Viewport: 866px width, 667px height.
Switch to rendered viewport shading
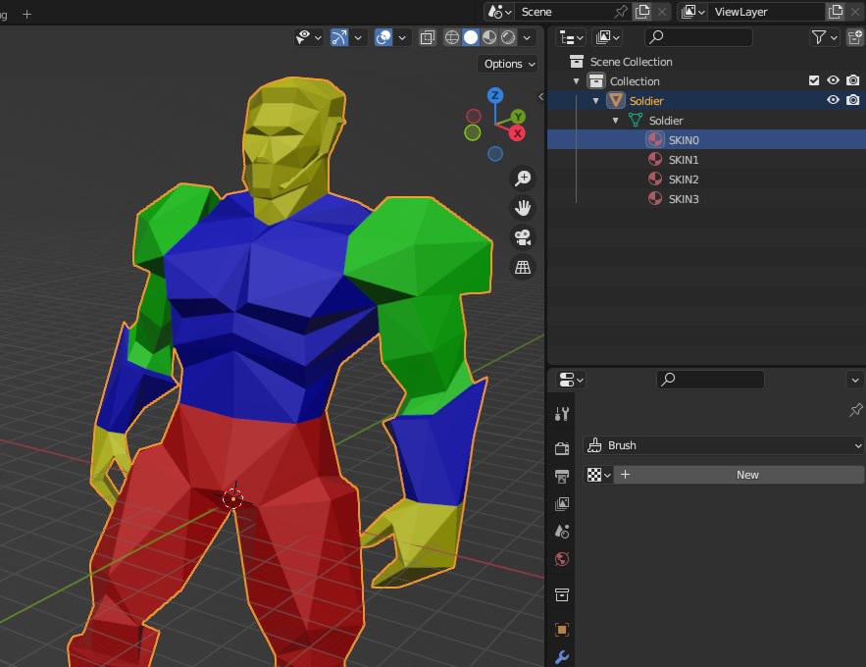[x=507, y=36]
